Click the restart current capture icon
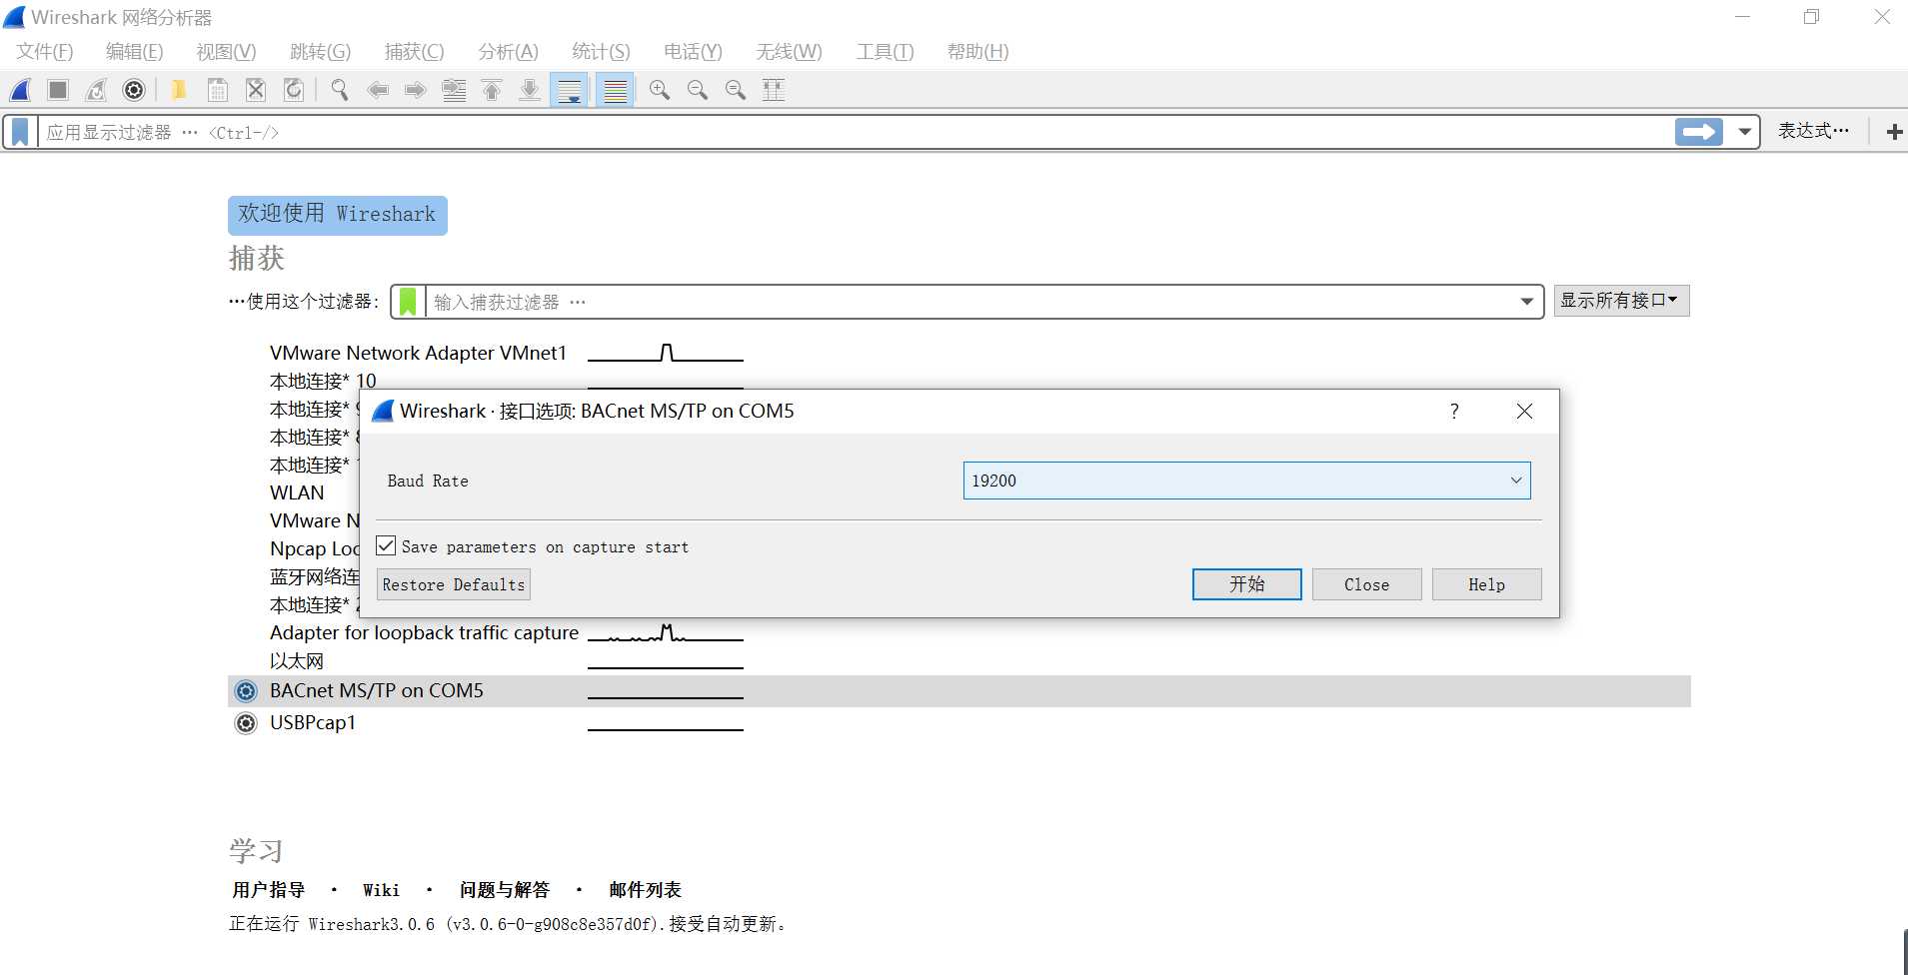Screen dimensions: 1908x975 [x=96, y=90]
